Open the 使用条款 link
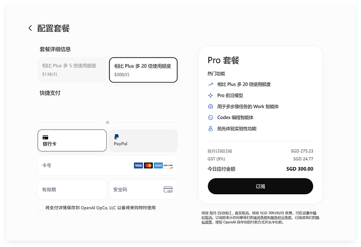 coord(260,218)
